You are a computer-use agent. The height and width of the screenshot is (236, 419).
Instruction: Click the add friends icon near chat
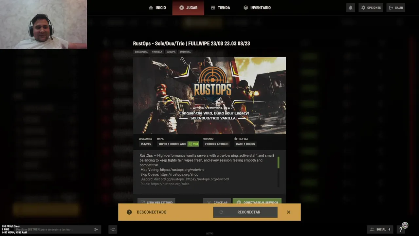[x=113, y=229]
